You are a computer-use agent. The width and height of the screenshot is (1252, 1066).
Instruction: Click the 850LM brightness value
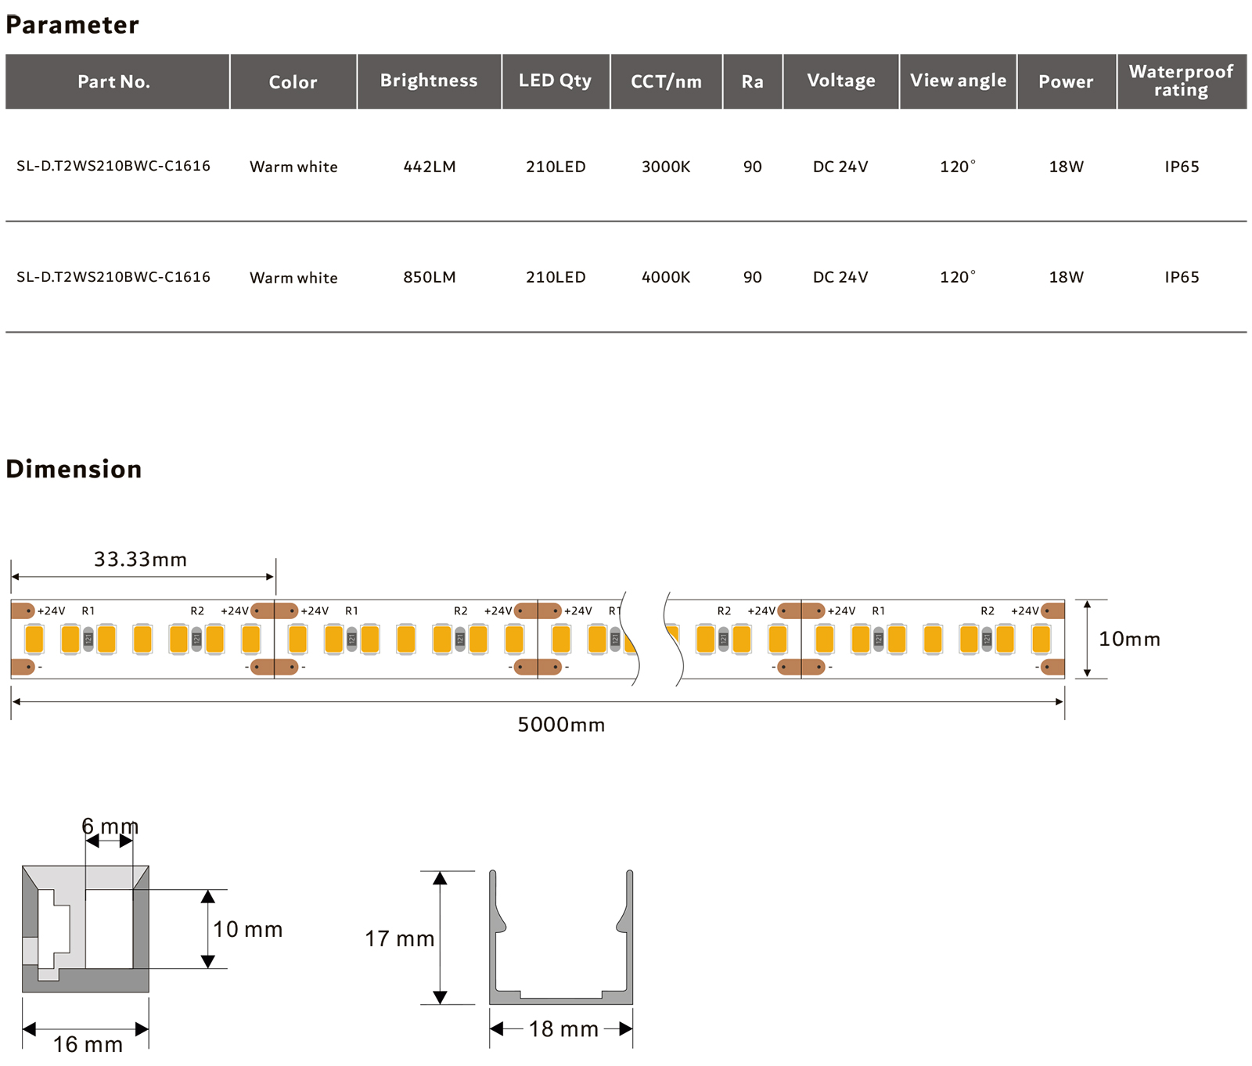coord(429,277)
